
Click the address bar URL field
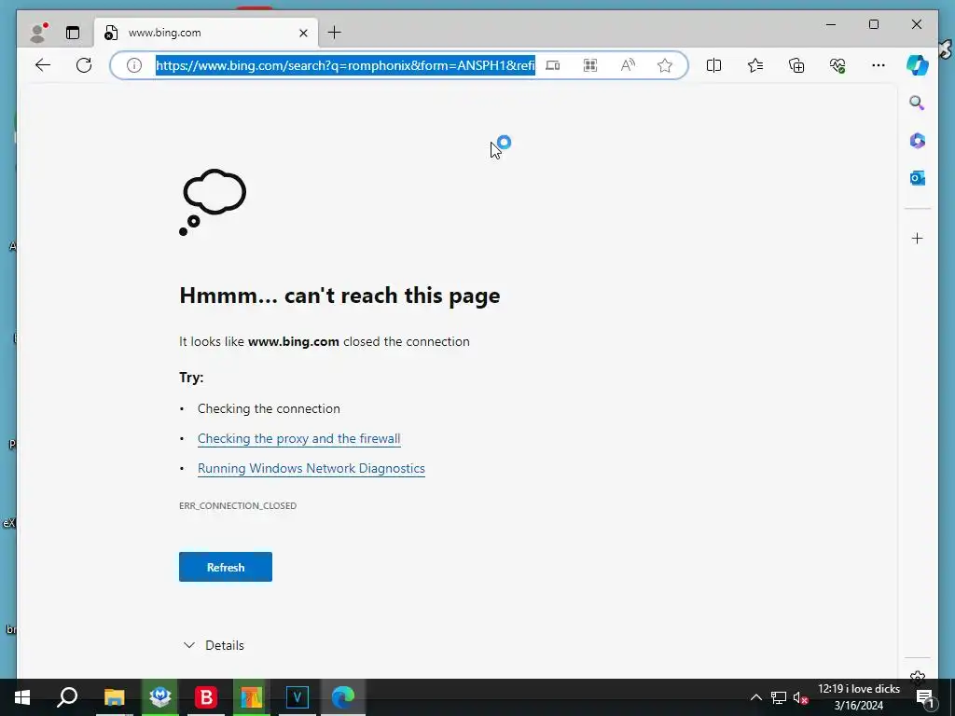pos(345,65)
